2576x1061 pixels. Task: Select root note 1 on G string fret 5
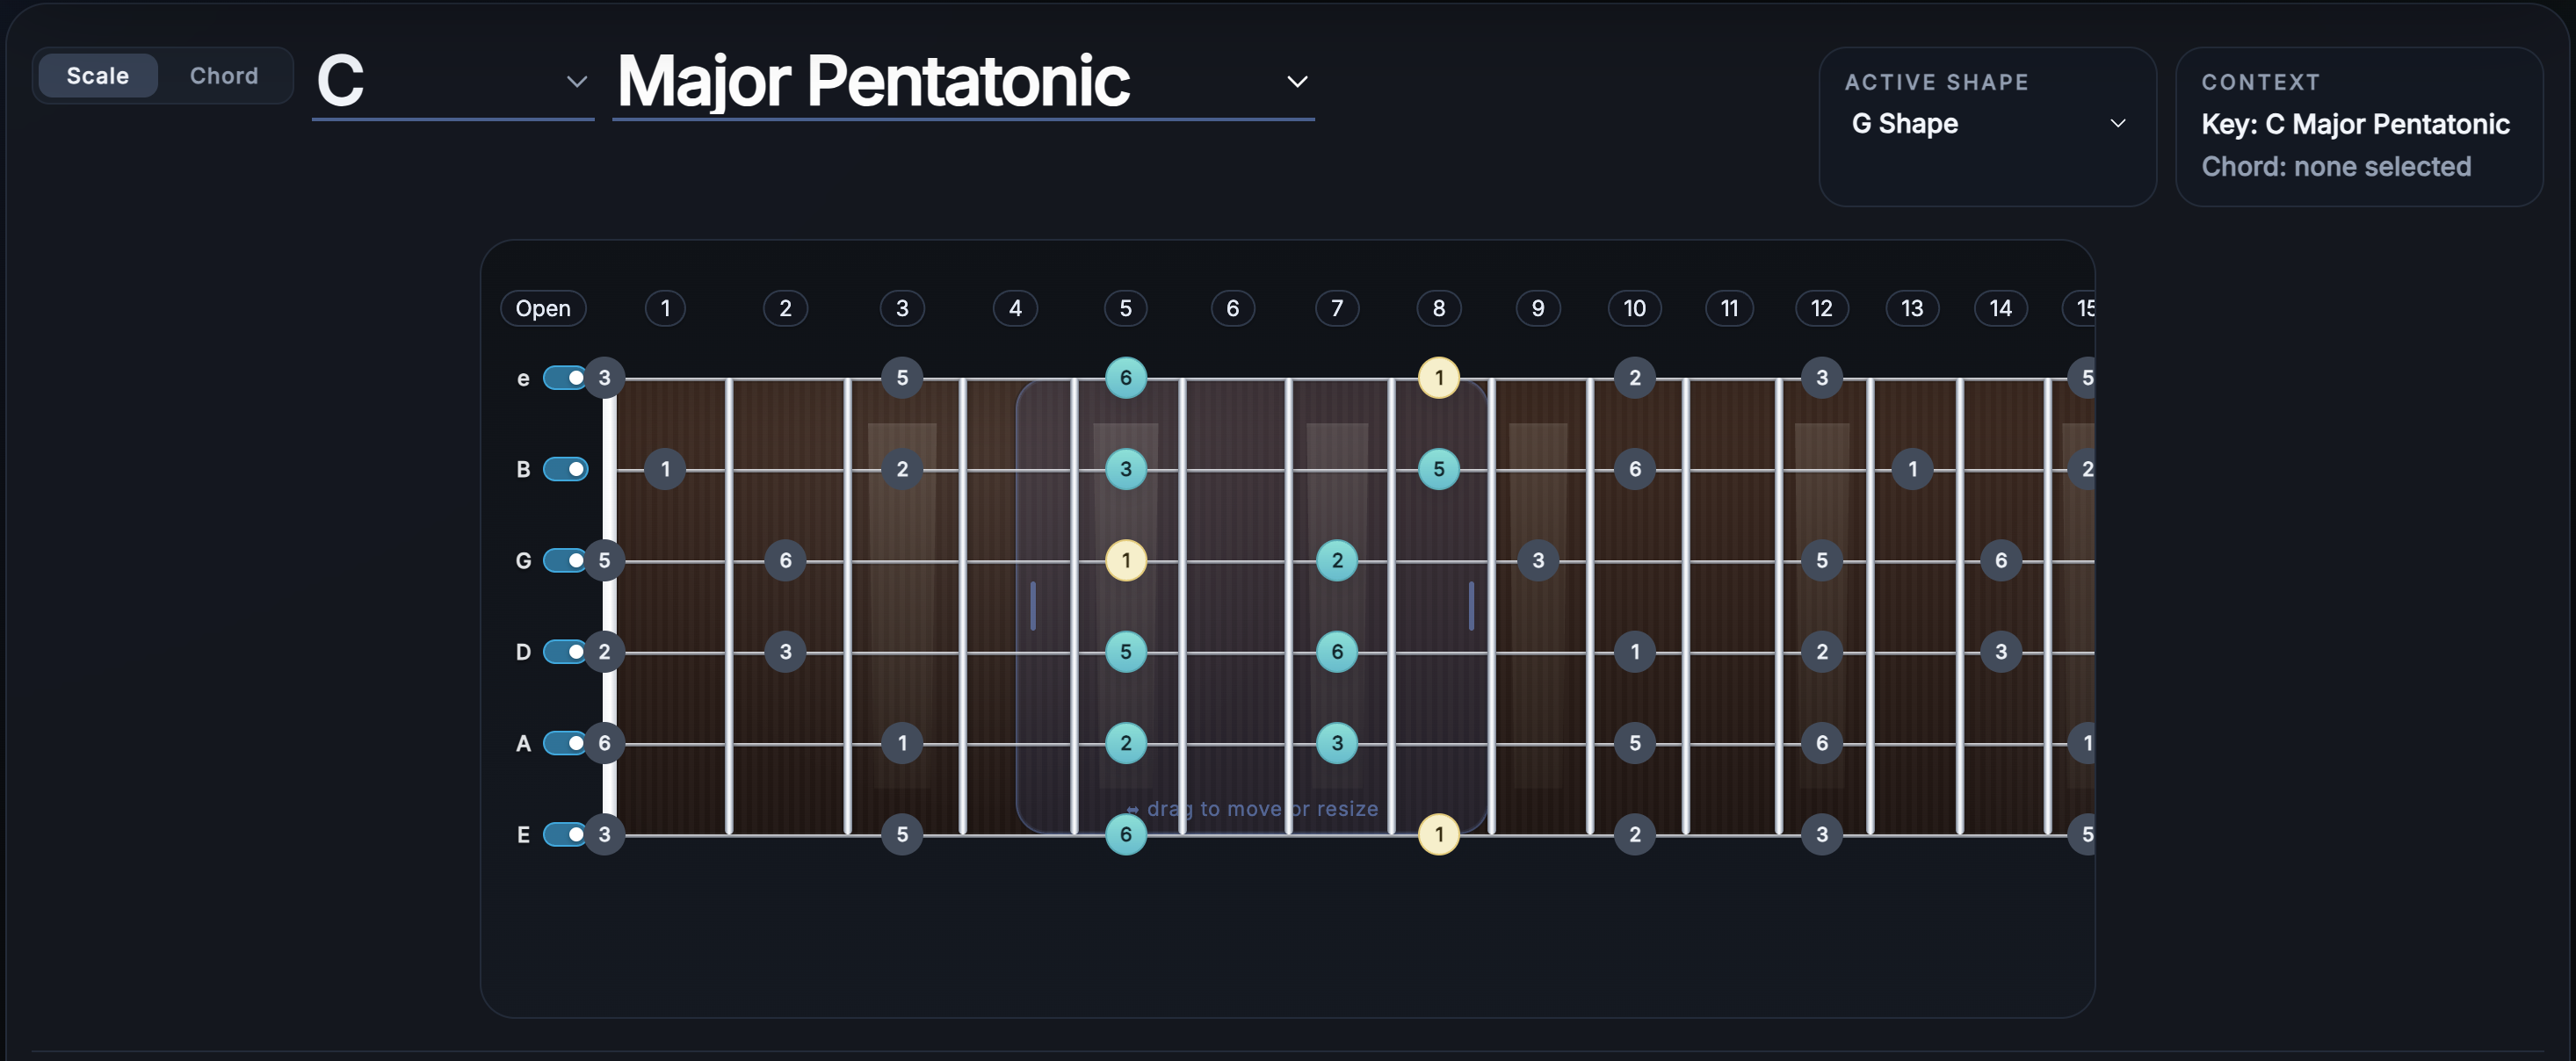tap(1126, 560)
